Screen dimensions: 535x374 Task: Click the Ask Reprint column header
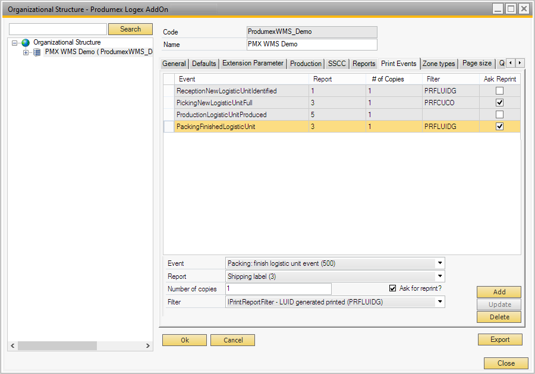(500, 79)
